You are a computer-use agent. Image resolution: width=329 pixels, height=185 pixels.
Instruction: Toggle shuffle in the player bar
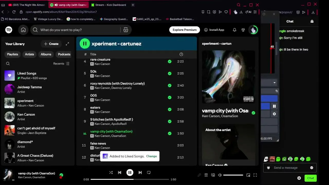pos(111,172)
